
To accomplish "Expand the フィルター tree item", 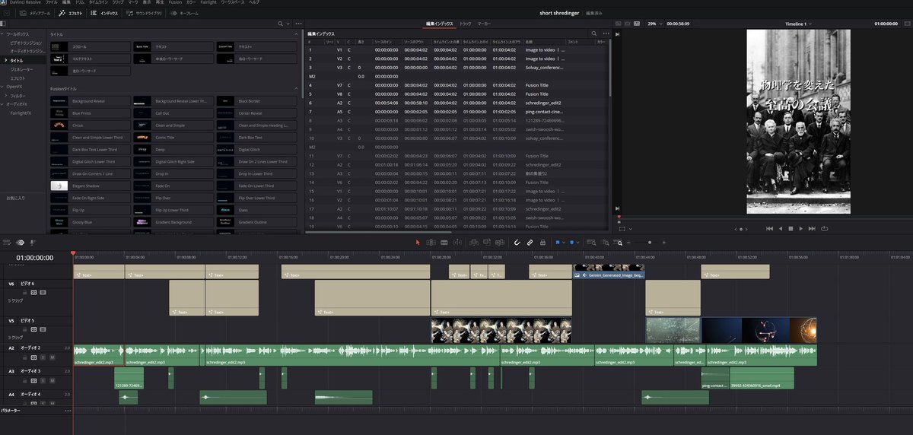I will 6,95.
